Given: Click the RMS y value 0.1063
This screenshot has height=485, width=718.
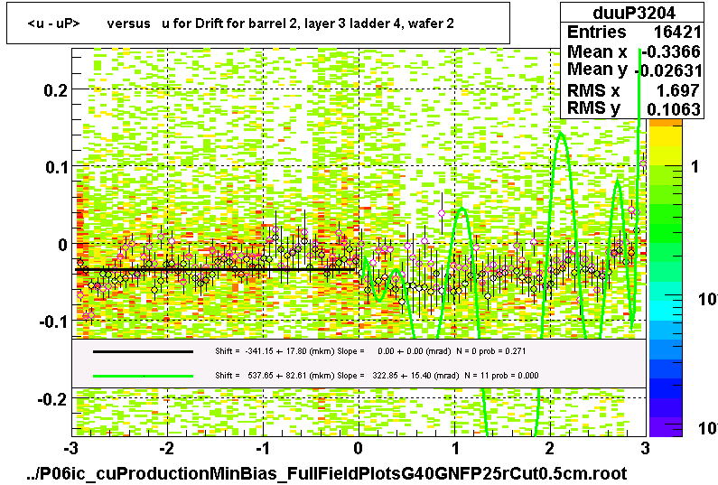Looking at the screenshot, I should (x=674, y=109).
